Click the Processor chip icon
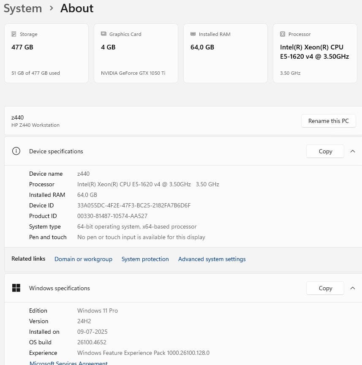The height and width of the screenshot is (365, 362). [283, 34]
